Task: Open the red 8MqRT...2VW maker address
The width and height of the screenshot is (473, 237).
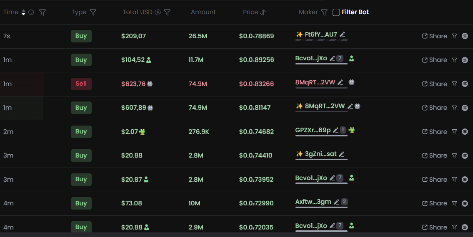Action: [x=315, y=82]
